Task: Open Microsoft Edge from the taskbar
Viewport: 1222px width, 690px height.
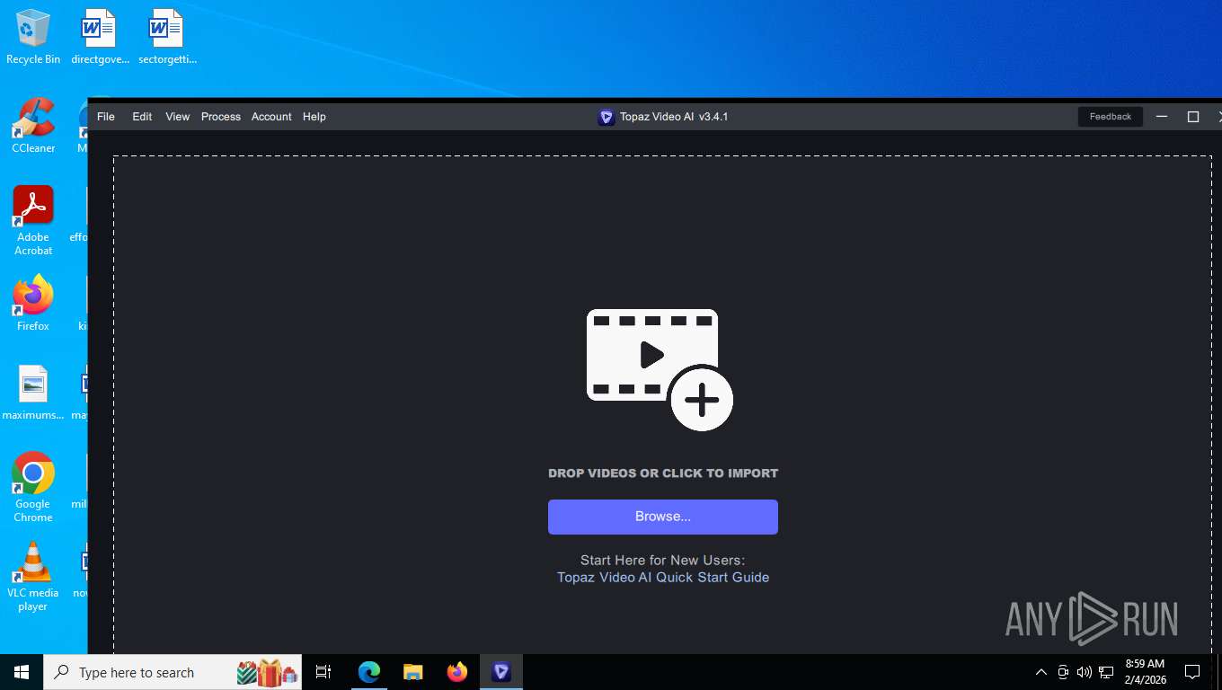Action: 369,672
